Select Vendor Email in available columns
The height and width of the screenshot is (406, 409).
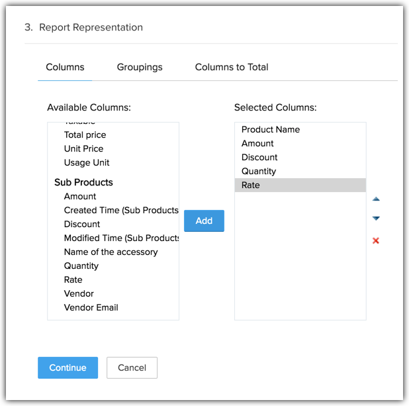click(x=91, y=307)
